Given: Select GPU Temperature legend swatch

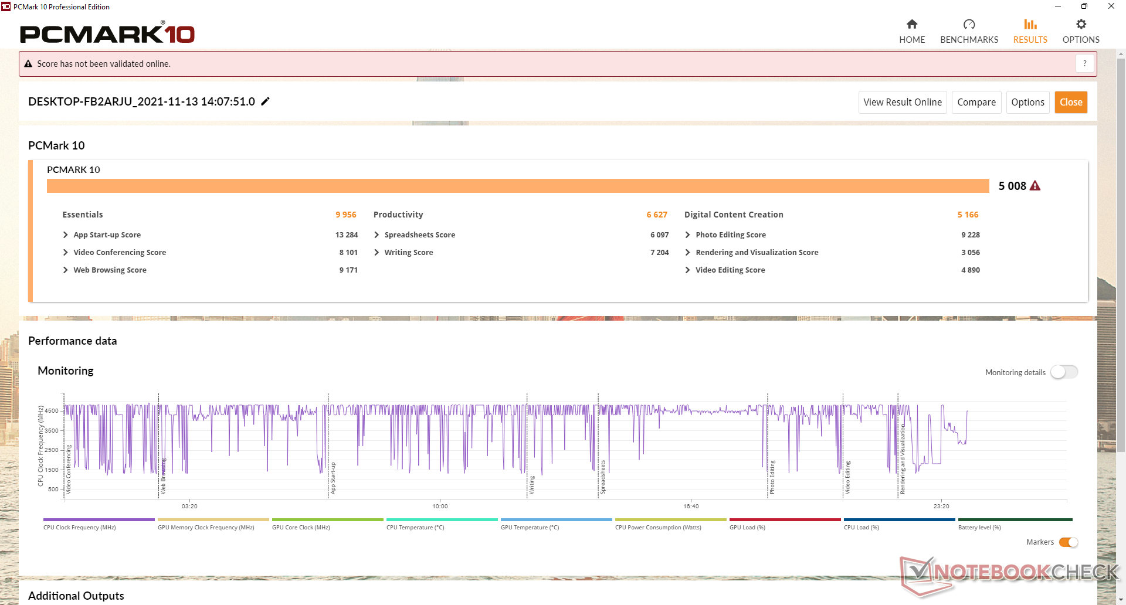Looking at the screenshot, I should [556, 519].
